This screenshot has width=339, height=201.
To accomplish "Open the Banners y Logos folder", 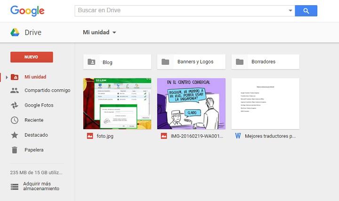I will [191, 62].
